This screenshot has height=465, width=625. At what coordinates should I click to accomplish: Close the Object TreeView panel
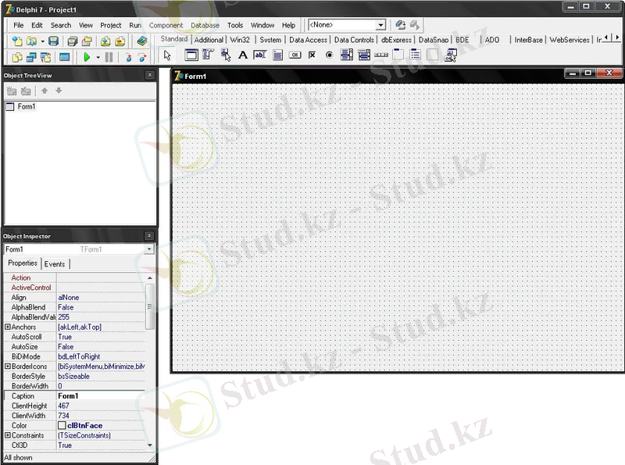click(149, 75)
